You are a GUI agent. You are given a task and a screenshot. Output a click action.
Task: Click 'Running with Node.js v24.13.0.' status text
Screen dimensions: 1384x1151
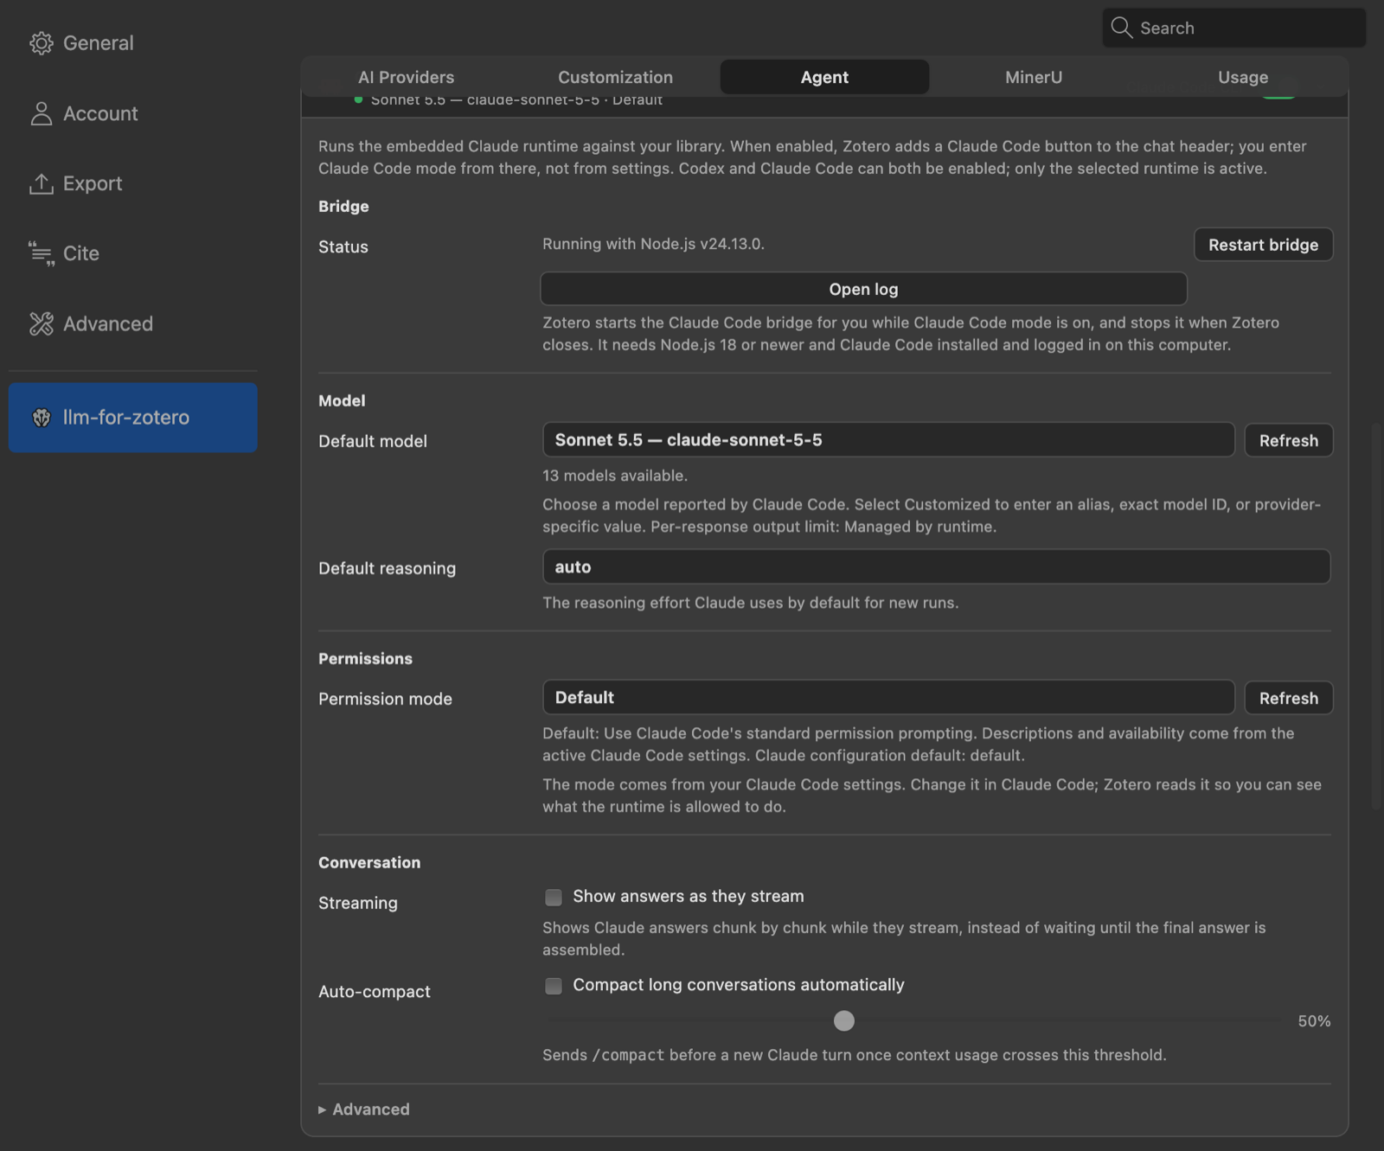pyautogui.click(x=653, y=244)
